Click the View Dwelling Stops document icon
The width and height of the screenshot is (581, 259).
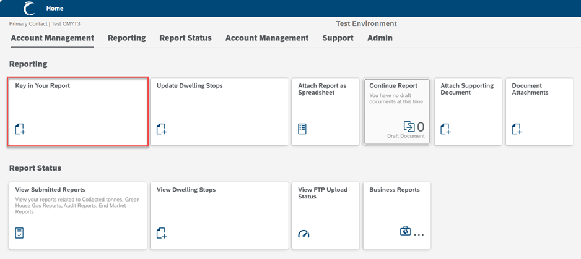click(162, 233)
